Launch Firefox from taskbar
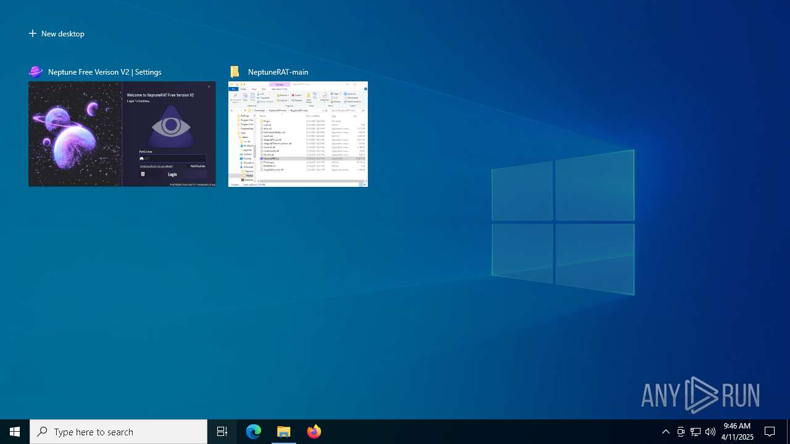The height and width of the screenshot is (444, 790). coord(314,432)
